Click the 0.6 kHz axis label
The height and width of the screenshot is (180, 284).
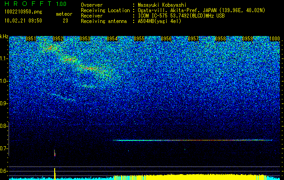[3, 171]
